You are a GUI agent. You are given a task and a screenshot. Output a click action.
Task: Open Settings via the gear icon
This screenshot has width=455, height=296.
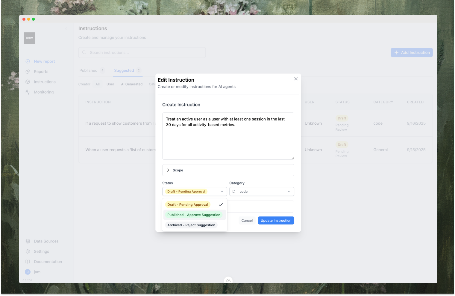coord(28,251)
